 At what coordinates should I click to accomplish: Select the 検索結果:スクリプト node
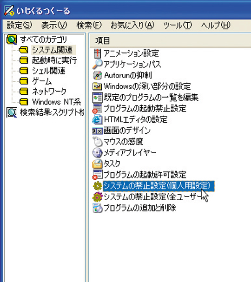(x=52, y=112)
